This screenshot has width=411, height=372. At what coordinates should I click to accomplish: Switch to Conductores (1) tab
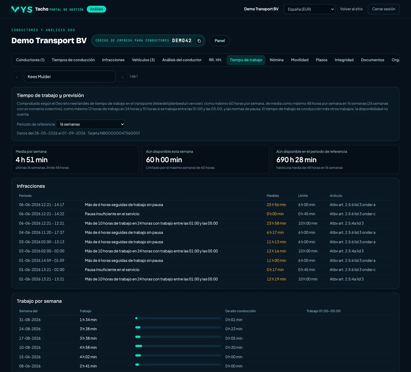pos(30,60)
